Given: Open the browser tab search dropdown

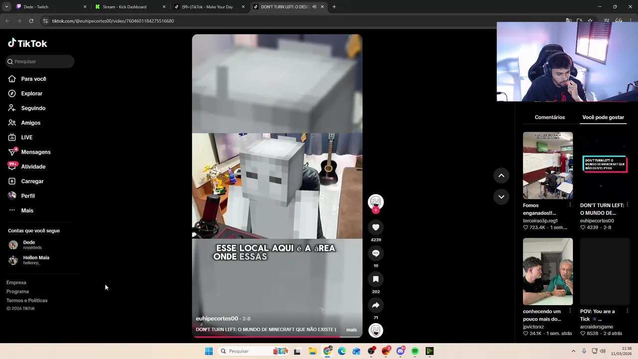Looking at the screenshot, I should click(6, 7).
